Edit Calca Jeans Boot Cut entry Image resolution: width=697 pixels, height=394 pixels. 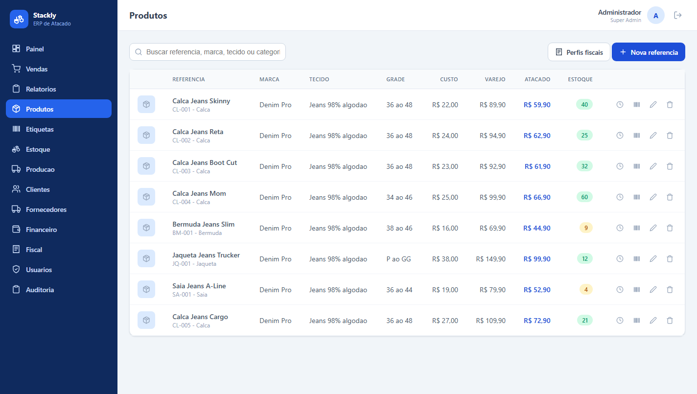click(653, 166)
